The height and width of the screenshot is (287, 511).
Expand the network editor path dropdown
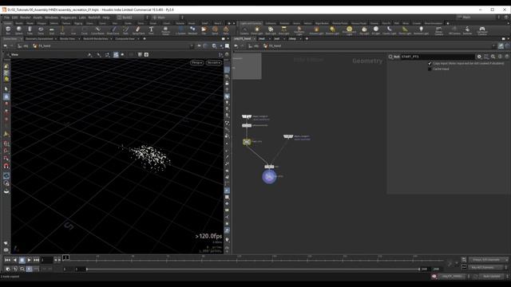493,46
